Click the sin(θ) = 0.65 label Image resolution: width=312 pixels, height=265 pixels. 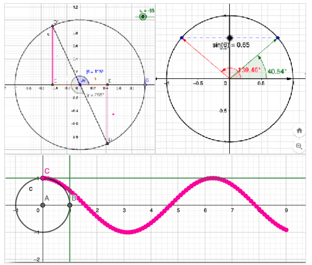coord(231,45)
